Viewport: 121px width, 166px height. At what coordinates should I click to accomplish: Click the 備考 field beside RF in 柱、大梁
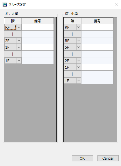38,27
